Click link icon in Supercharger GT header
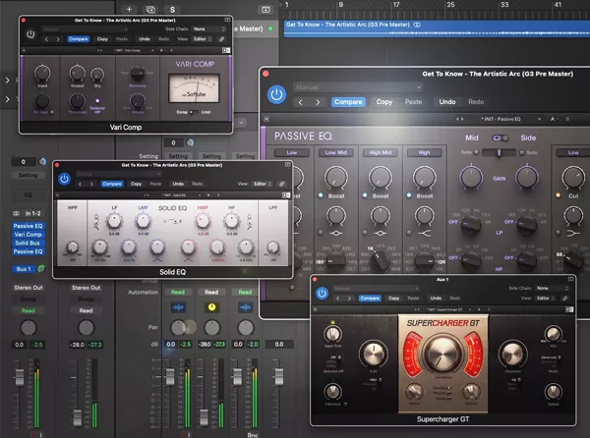This screenshot has height=438, width=590. click(564, 298)
